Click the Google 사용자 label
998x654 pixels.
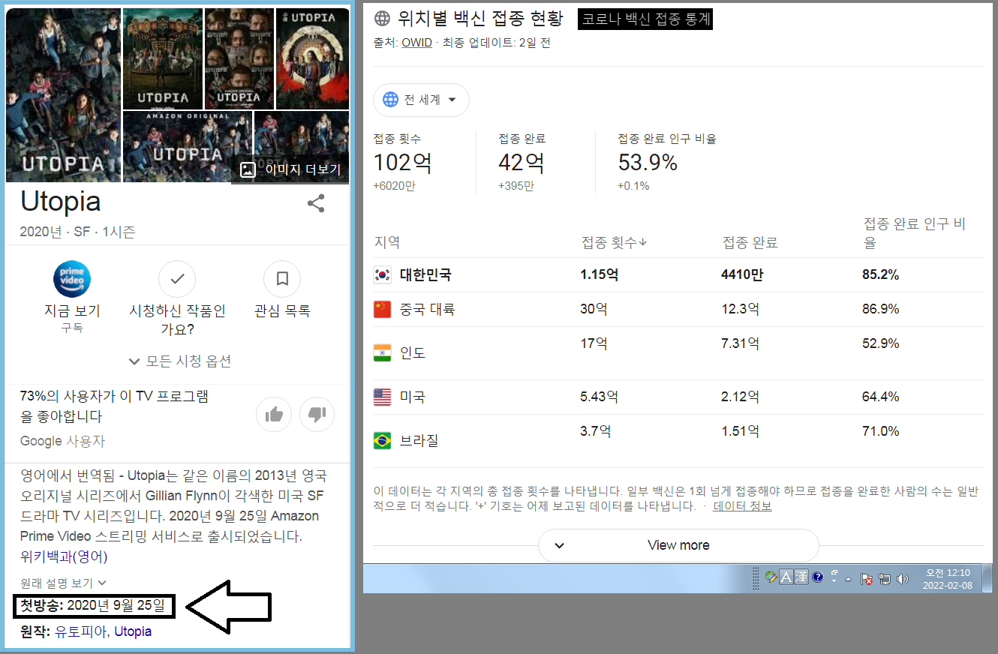[x=63, y=441]
